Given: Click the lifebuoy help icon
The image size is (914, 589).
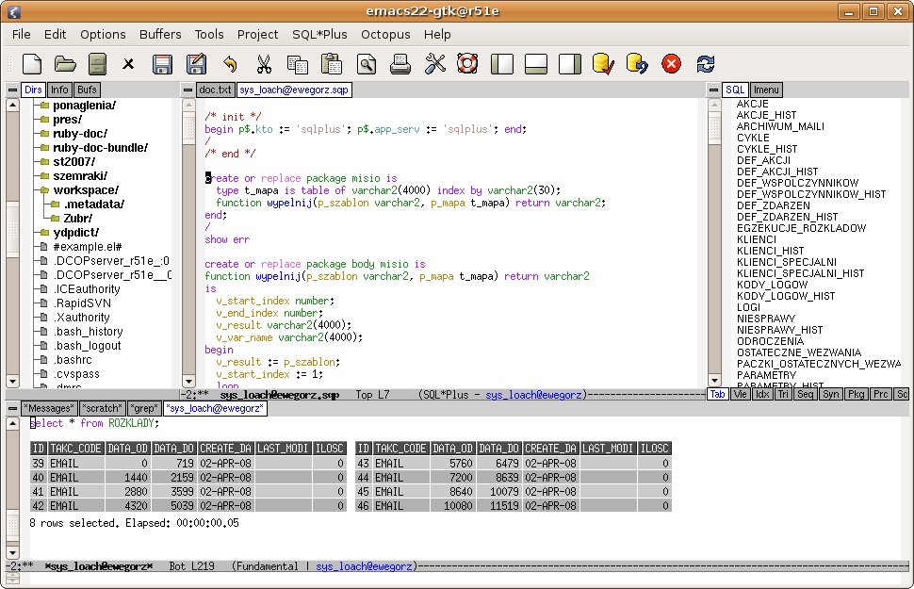Looking at the screenshot, I should (467, 64).
